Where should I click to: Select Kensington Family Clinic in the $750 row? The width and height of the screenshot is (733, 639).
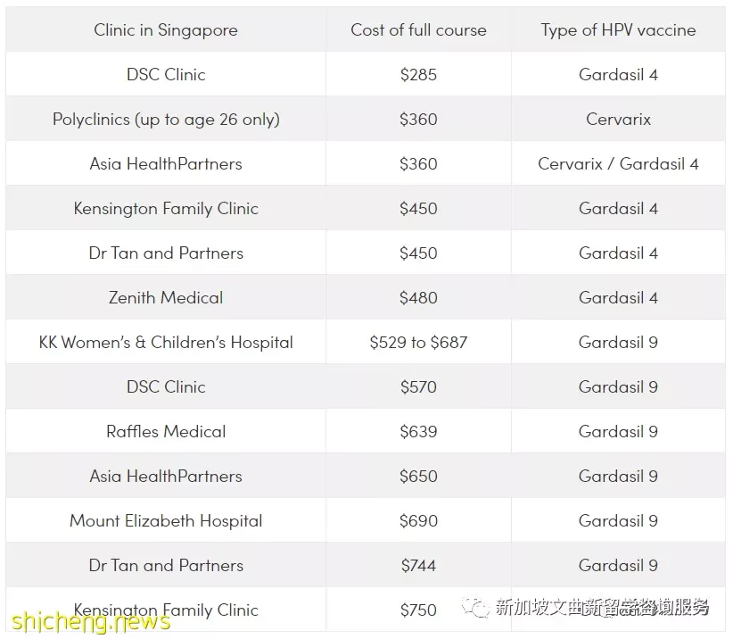tap(166, 610)
